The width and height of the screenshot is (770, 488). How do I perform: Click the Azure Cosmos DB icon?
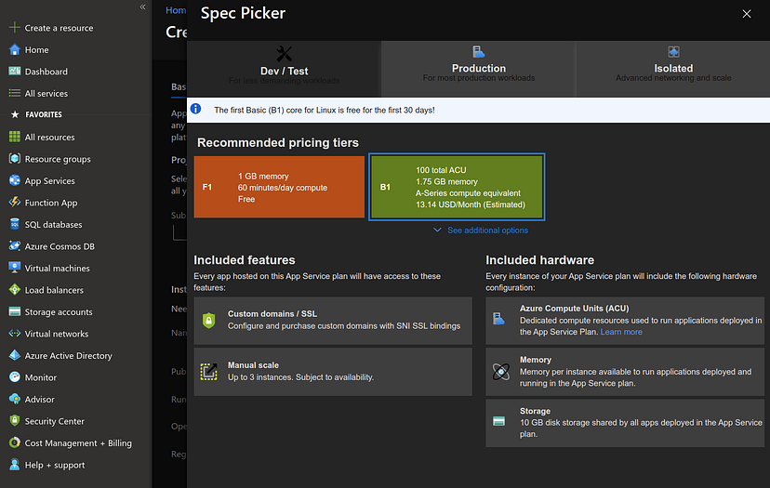(15, 246)
